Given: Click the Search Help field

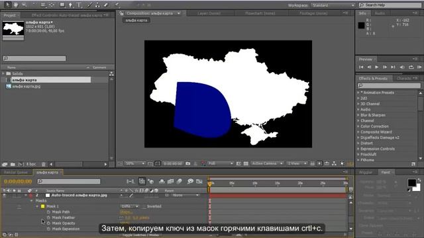Looking at the screenshot, I should pyautogui.click(x=390, y=5).
